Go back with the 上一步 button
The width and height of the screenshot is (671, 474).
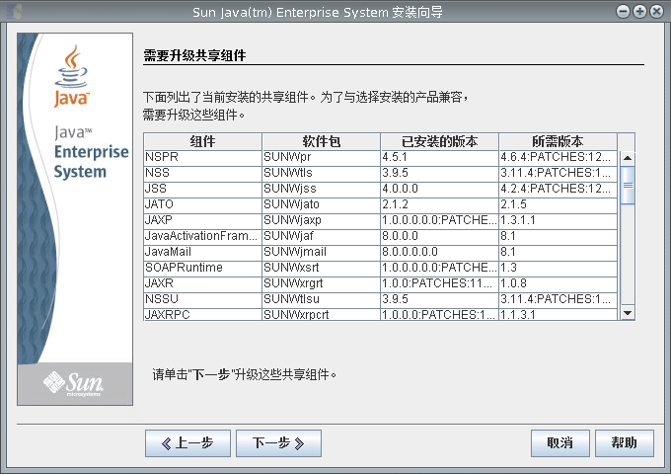[187, 443]
